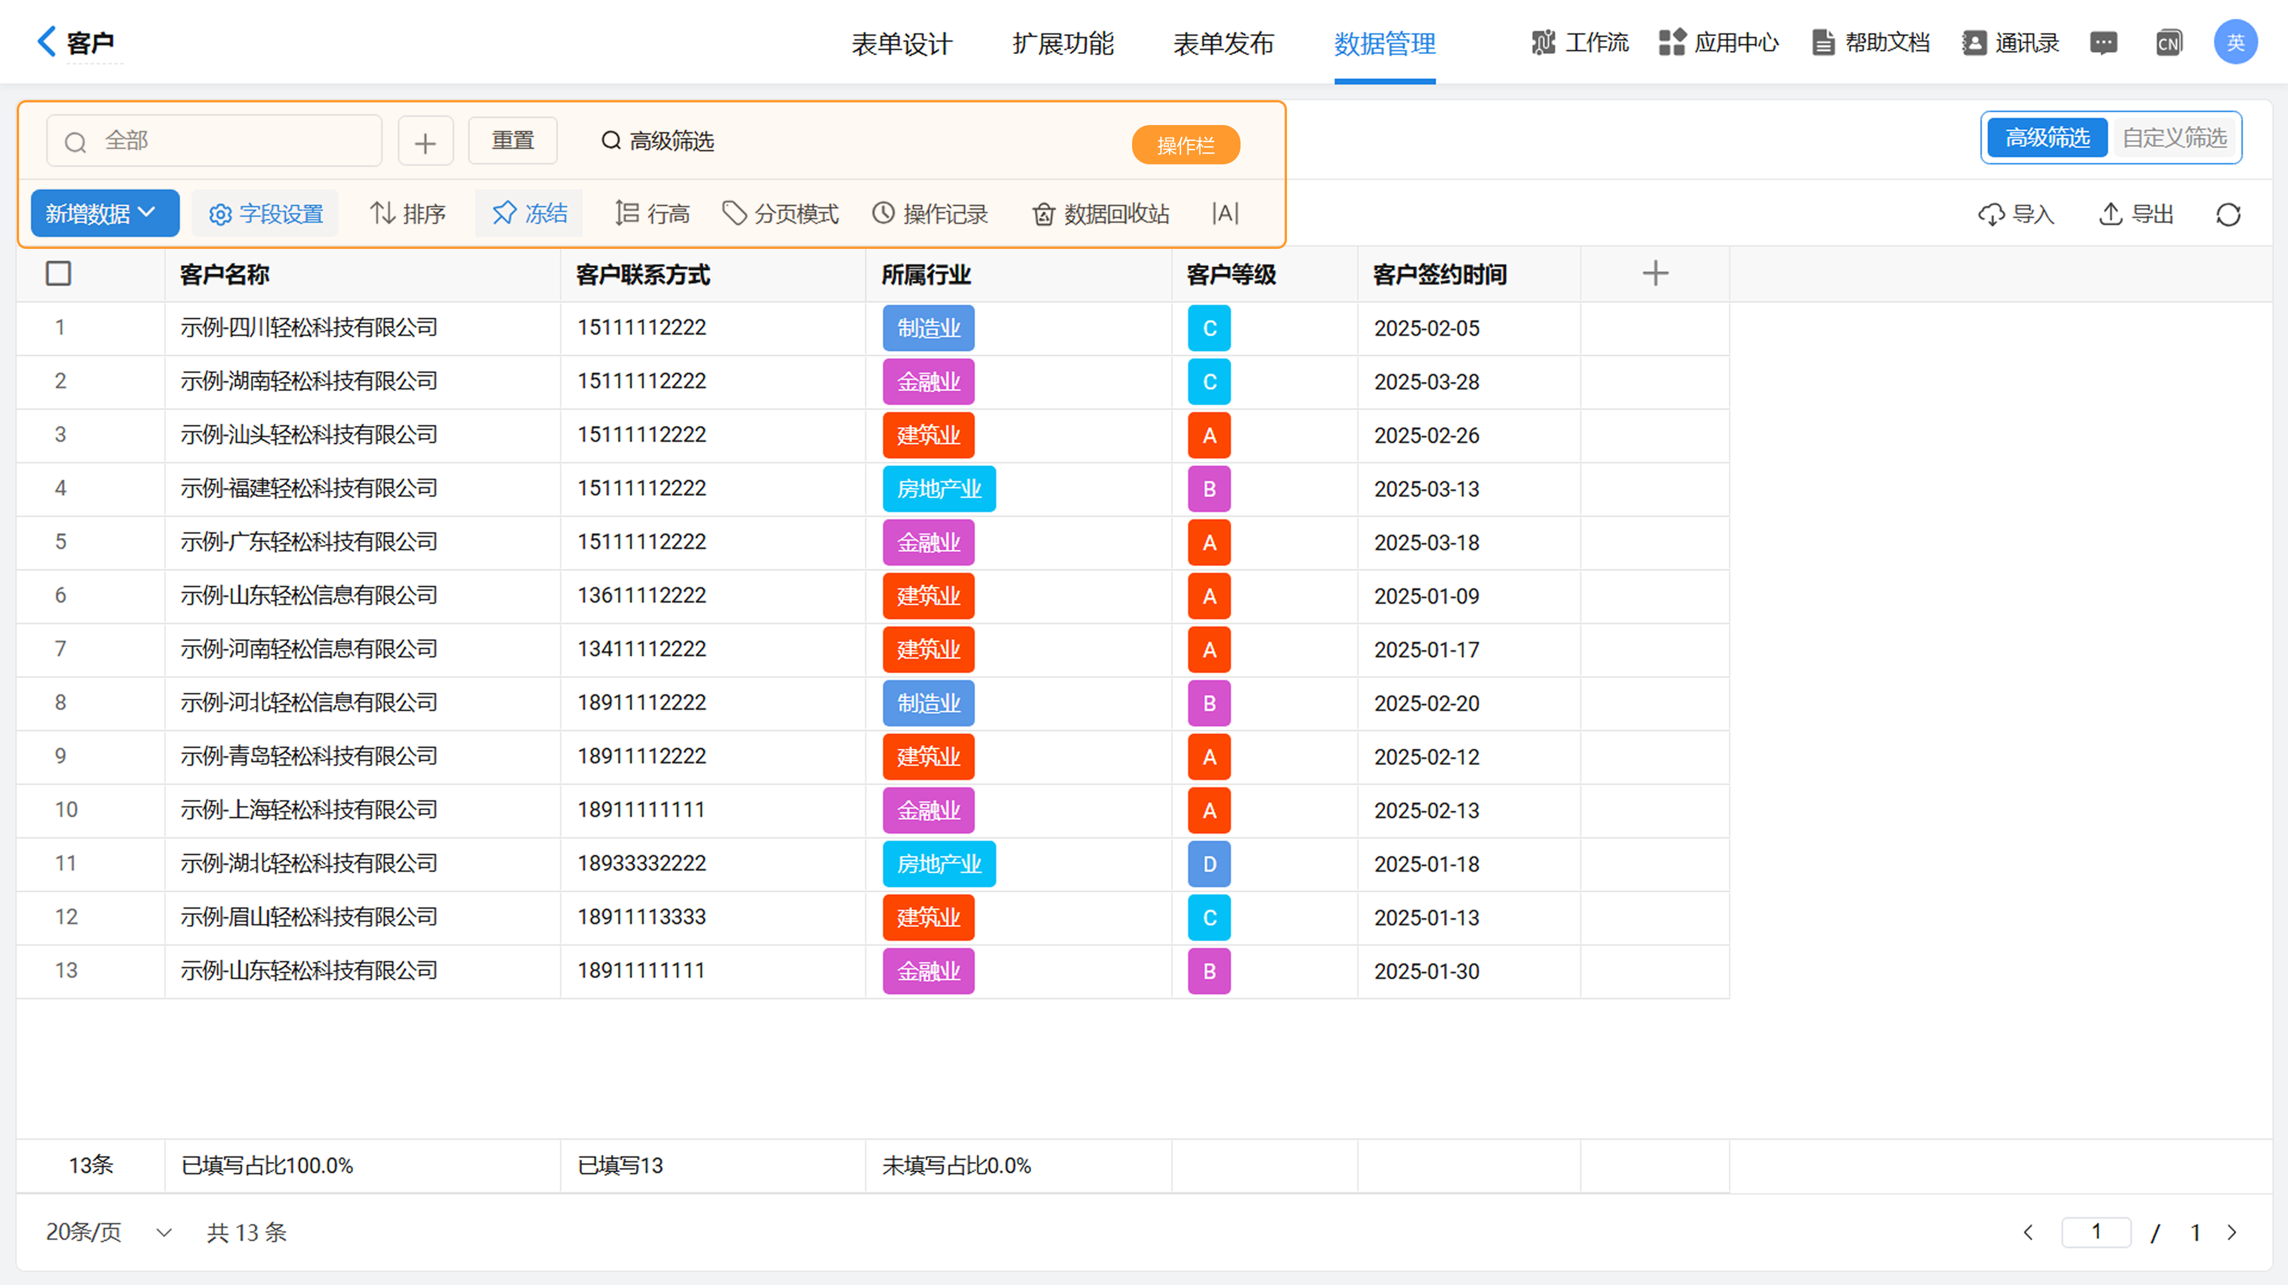The width and height of the screenshot is (2288, 1285).
Task: Open the operation records history
Action: [930, 214]
